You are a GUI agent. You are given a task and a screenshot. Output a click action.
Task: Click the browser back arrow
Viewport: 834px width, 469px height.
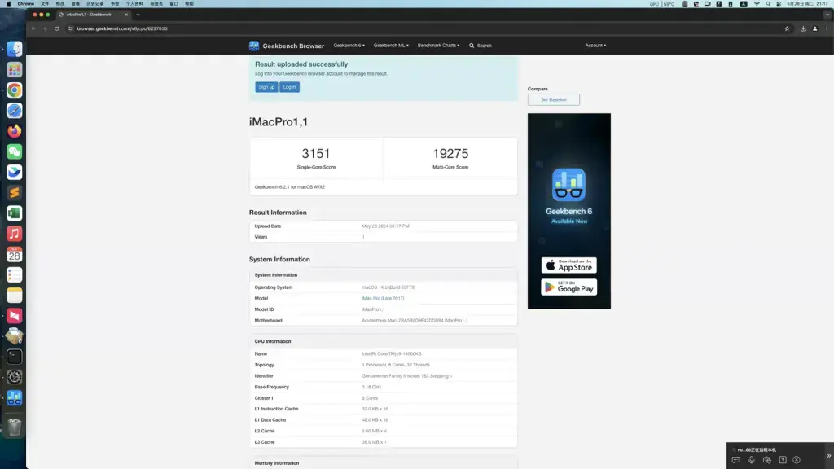pyautogui.click(x=33, y=28)
